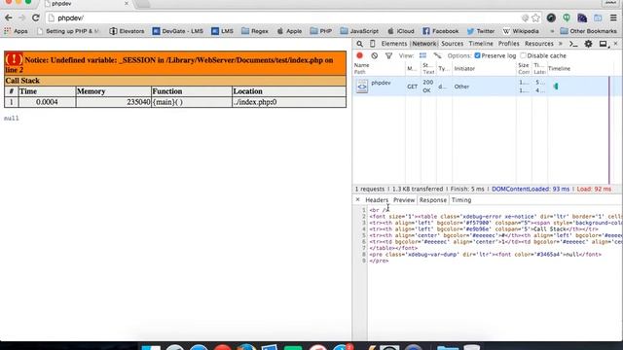Click the phpdev request document icon
This screenshot has height=350, width=623.
point(362,87)
